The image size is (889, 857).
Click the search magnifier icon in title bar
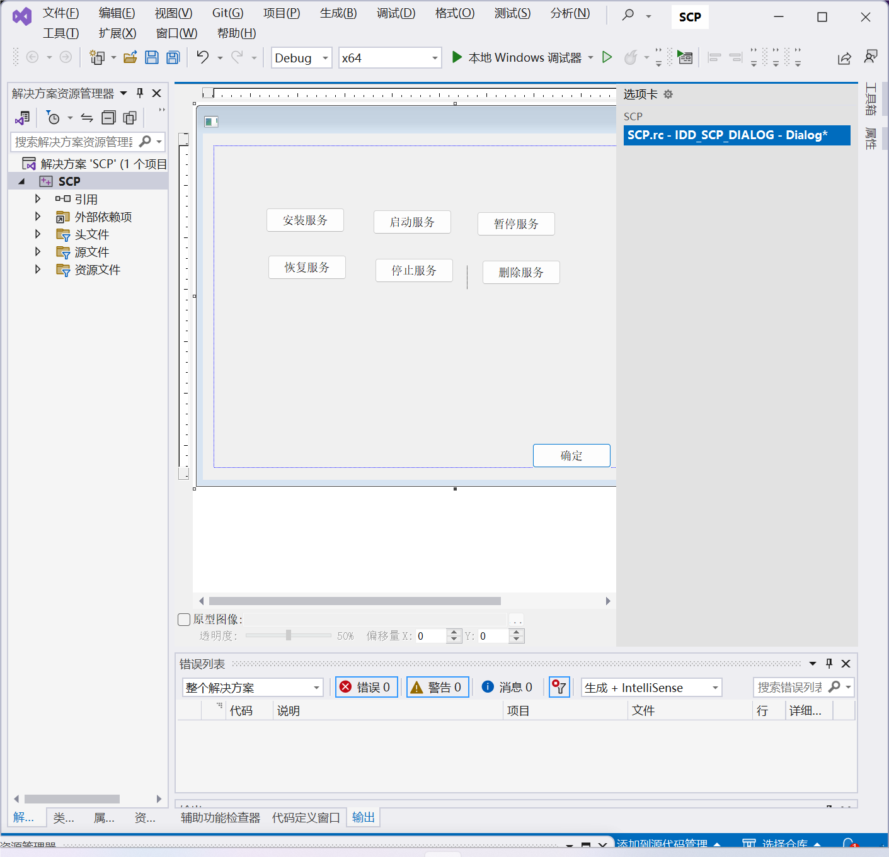tap(628, 15)
